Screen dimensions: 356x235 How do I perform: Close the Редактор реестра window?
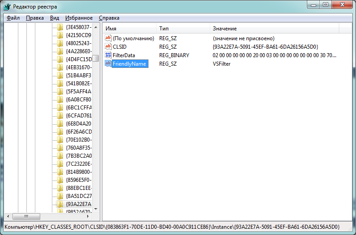pyautogui.click(x=342, y=4)
